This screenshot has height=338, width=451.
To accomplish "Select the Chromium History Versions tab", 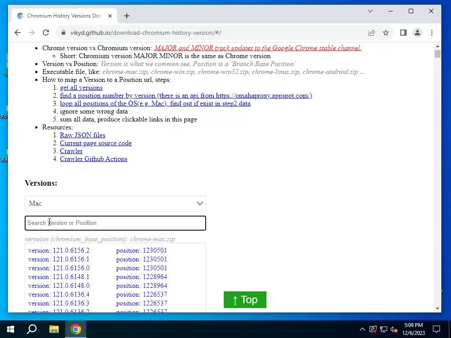I will pos(64,16).
